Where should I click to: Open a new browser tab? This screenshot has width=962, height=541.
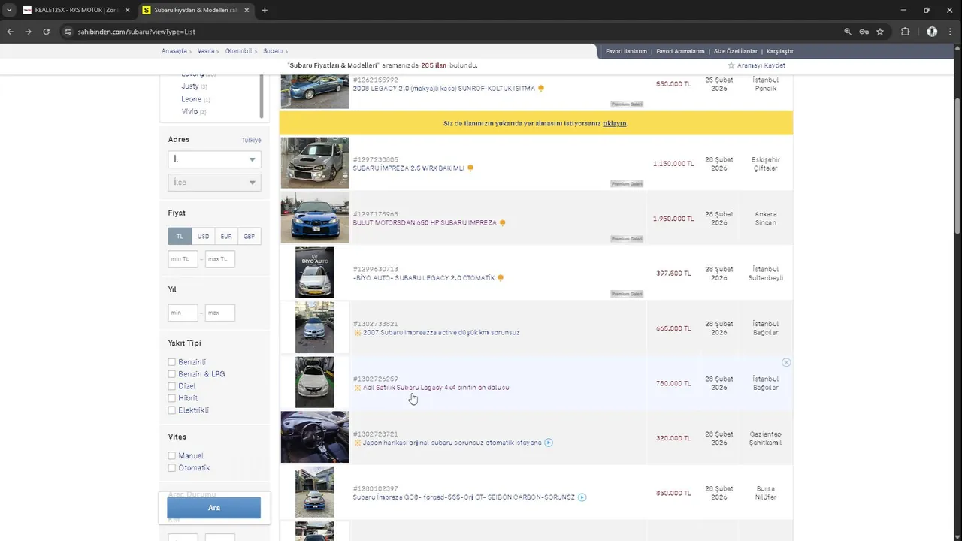265,10
